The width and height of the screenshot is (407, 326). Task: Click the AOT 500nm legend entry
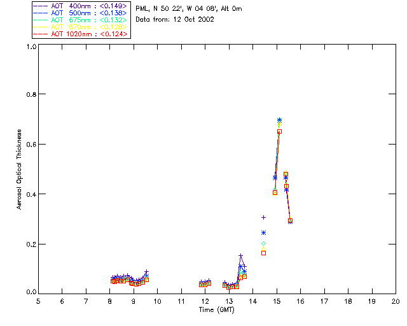(81, 13)
